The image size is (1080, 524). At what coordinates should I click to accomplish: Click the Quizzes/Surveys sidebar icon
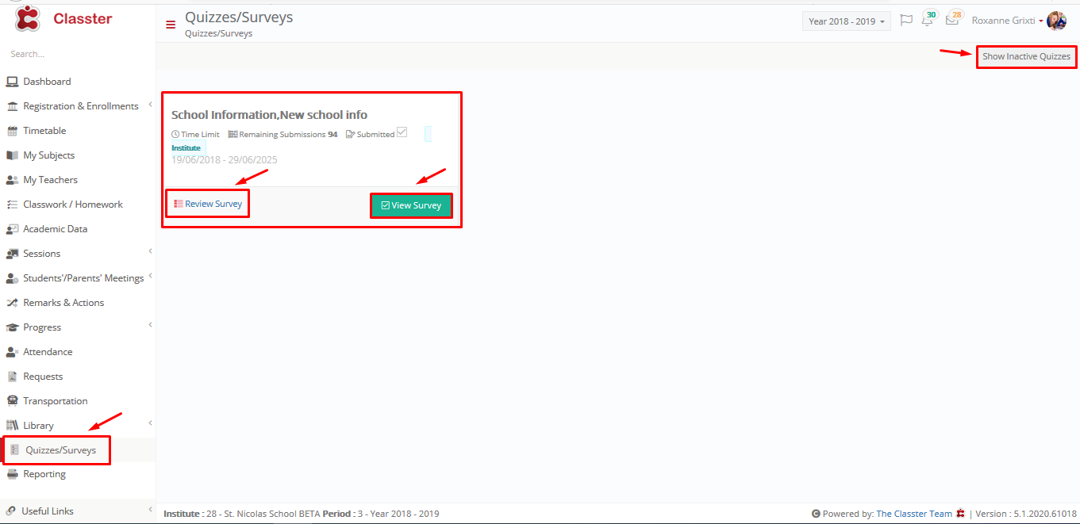[x=14, y=450]
